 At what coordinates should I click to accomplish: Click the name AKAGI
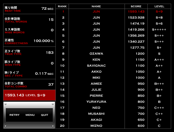[96, 120]
